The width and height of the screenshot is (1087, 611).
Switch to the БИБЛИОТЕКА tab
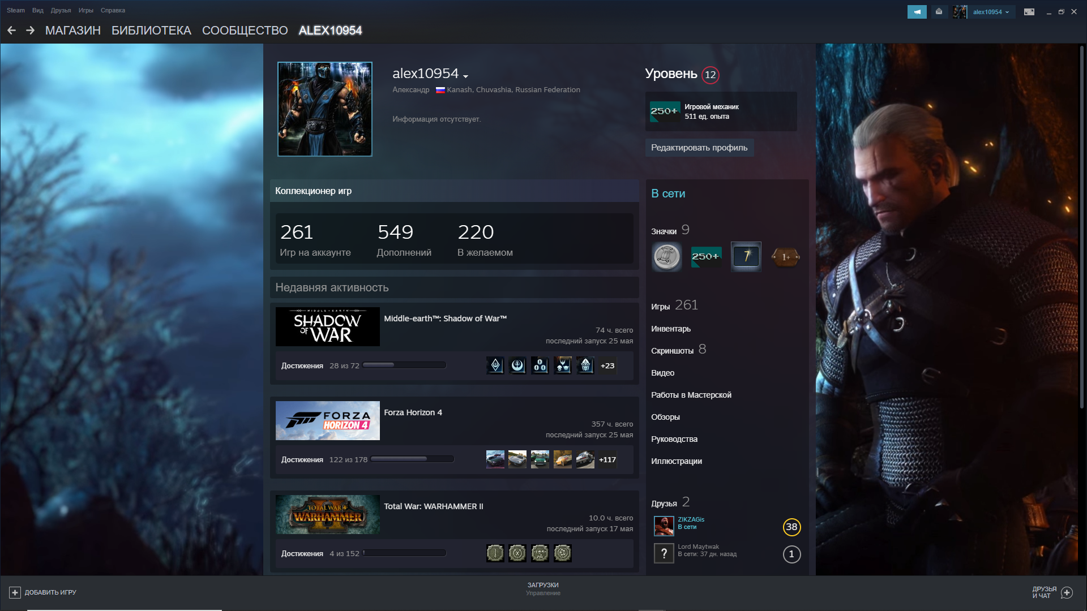point(151,31)
